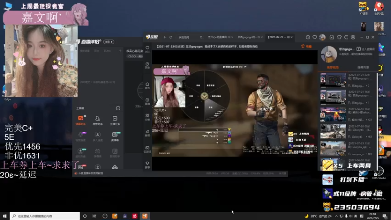Open 推荐视频 tab in right panel

click(x=333, y=67)
